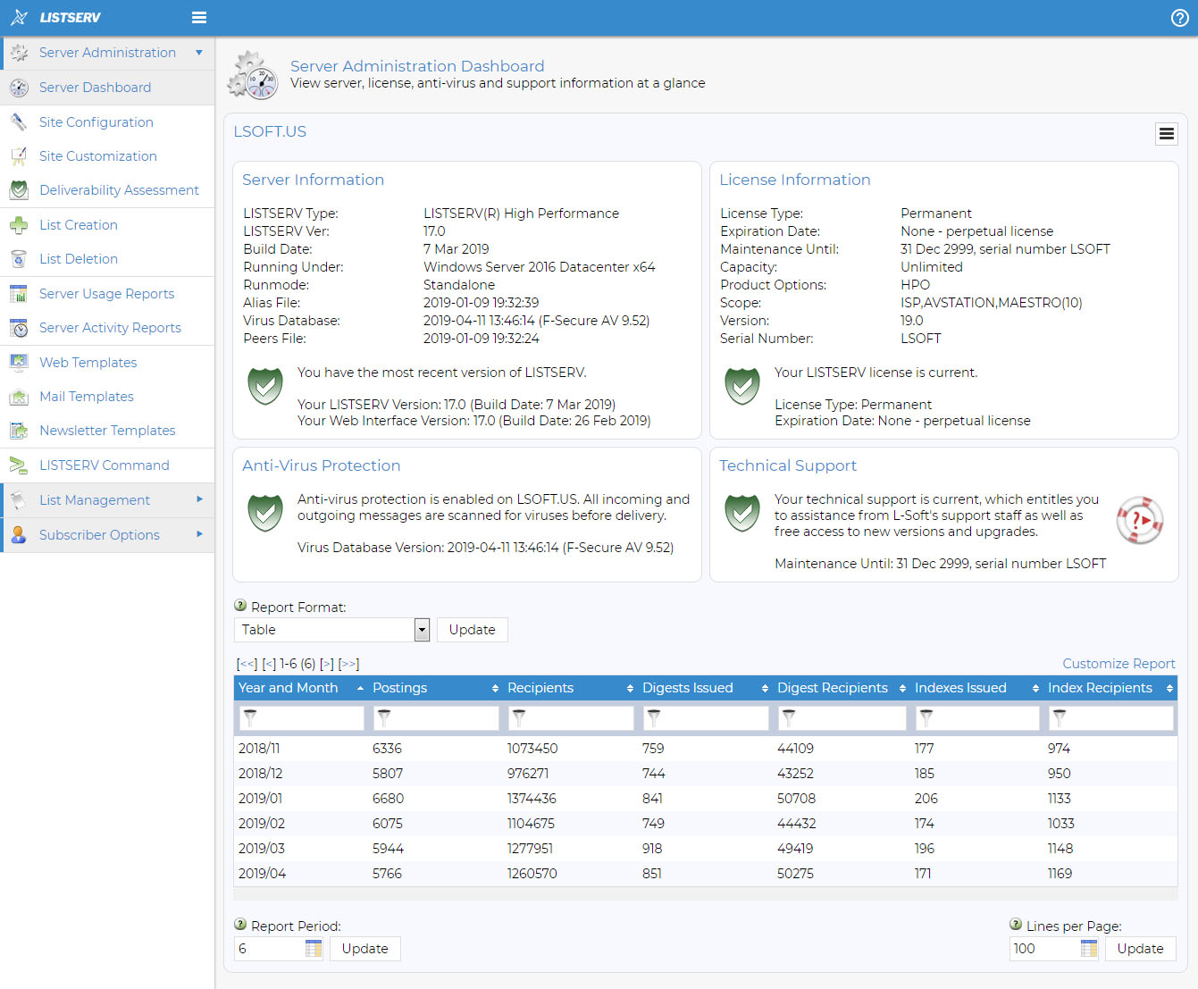
Task: Click the horizontal scrollbar below the table
Action: point(706,893)
